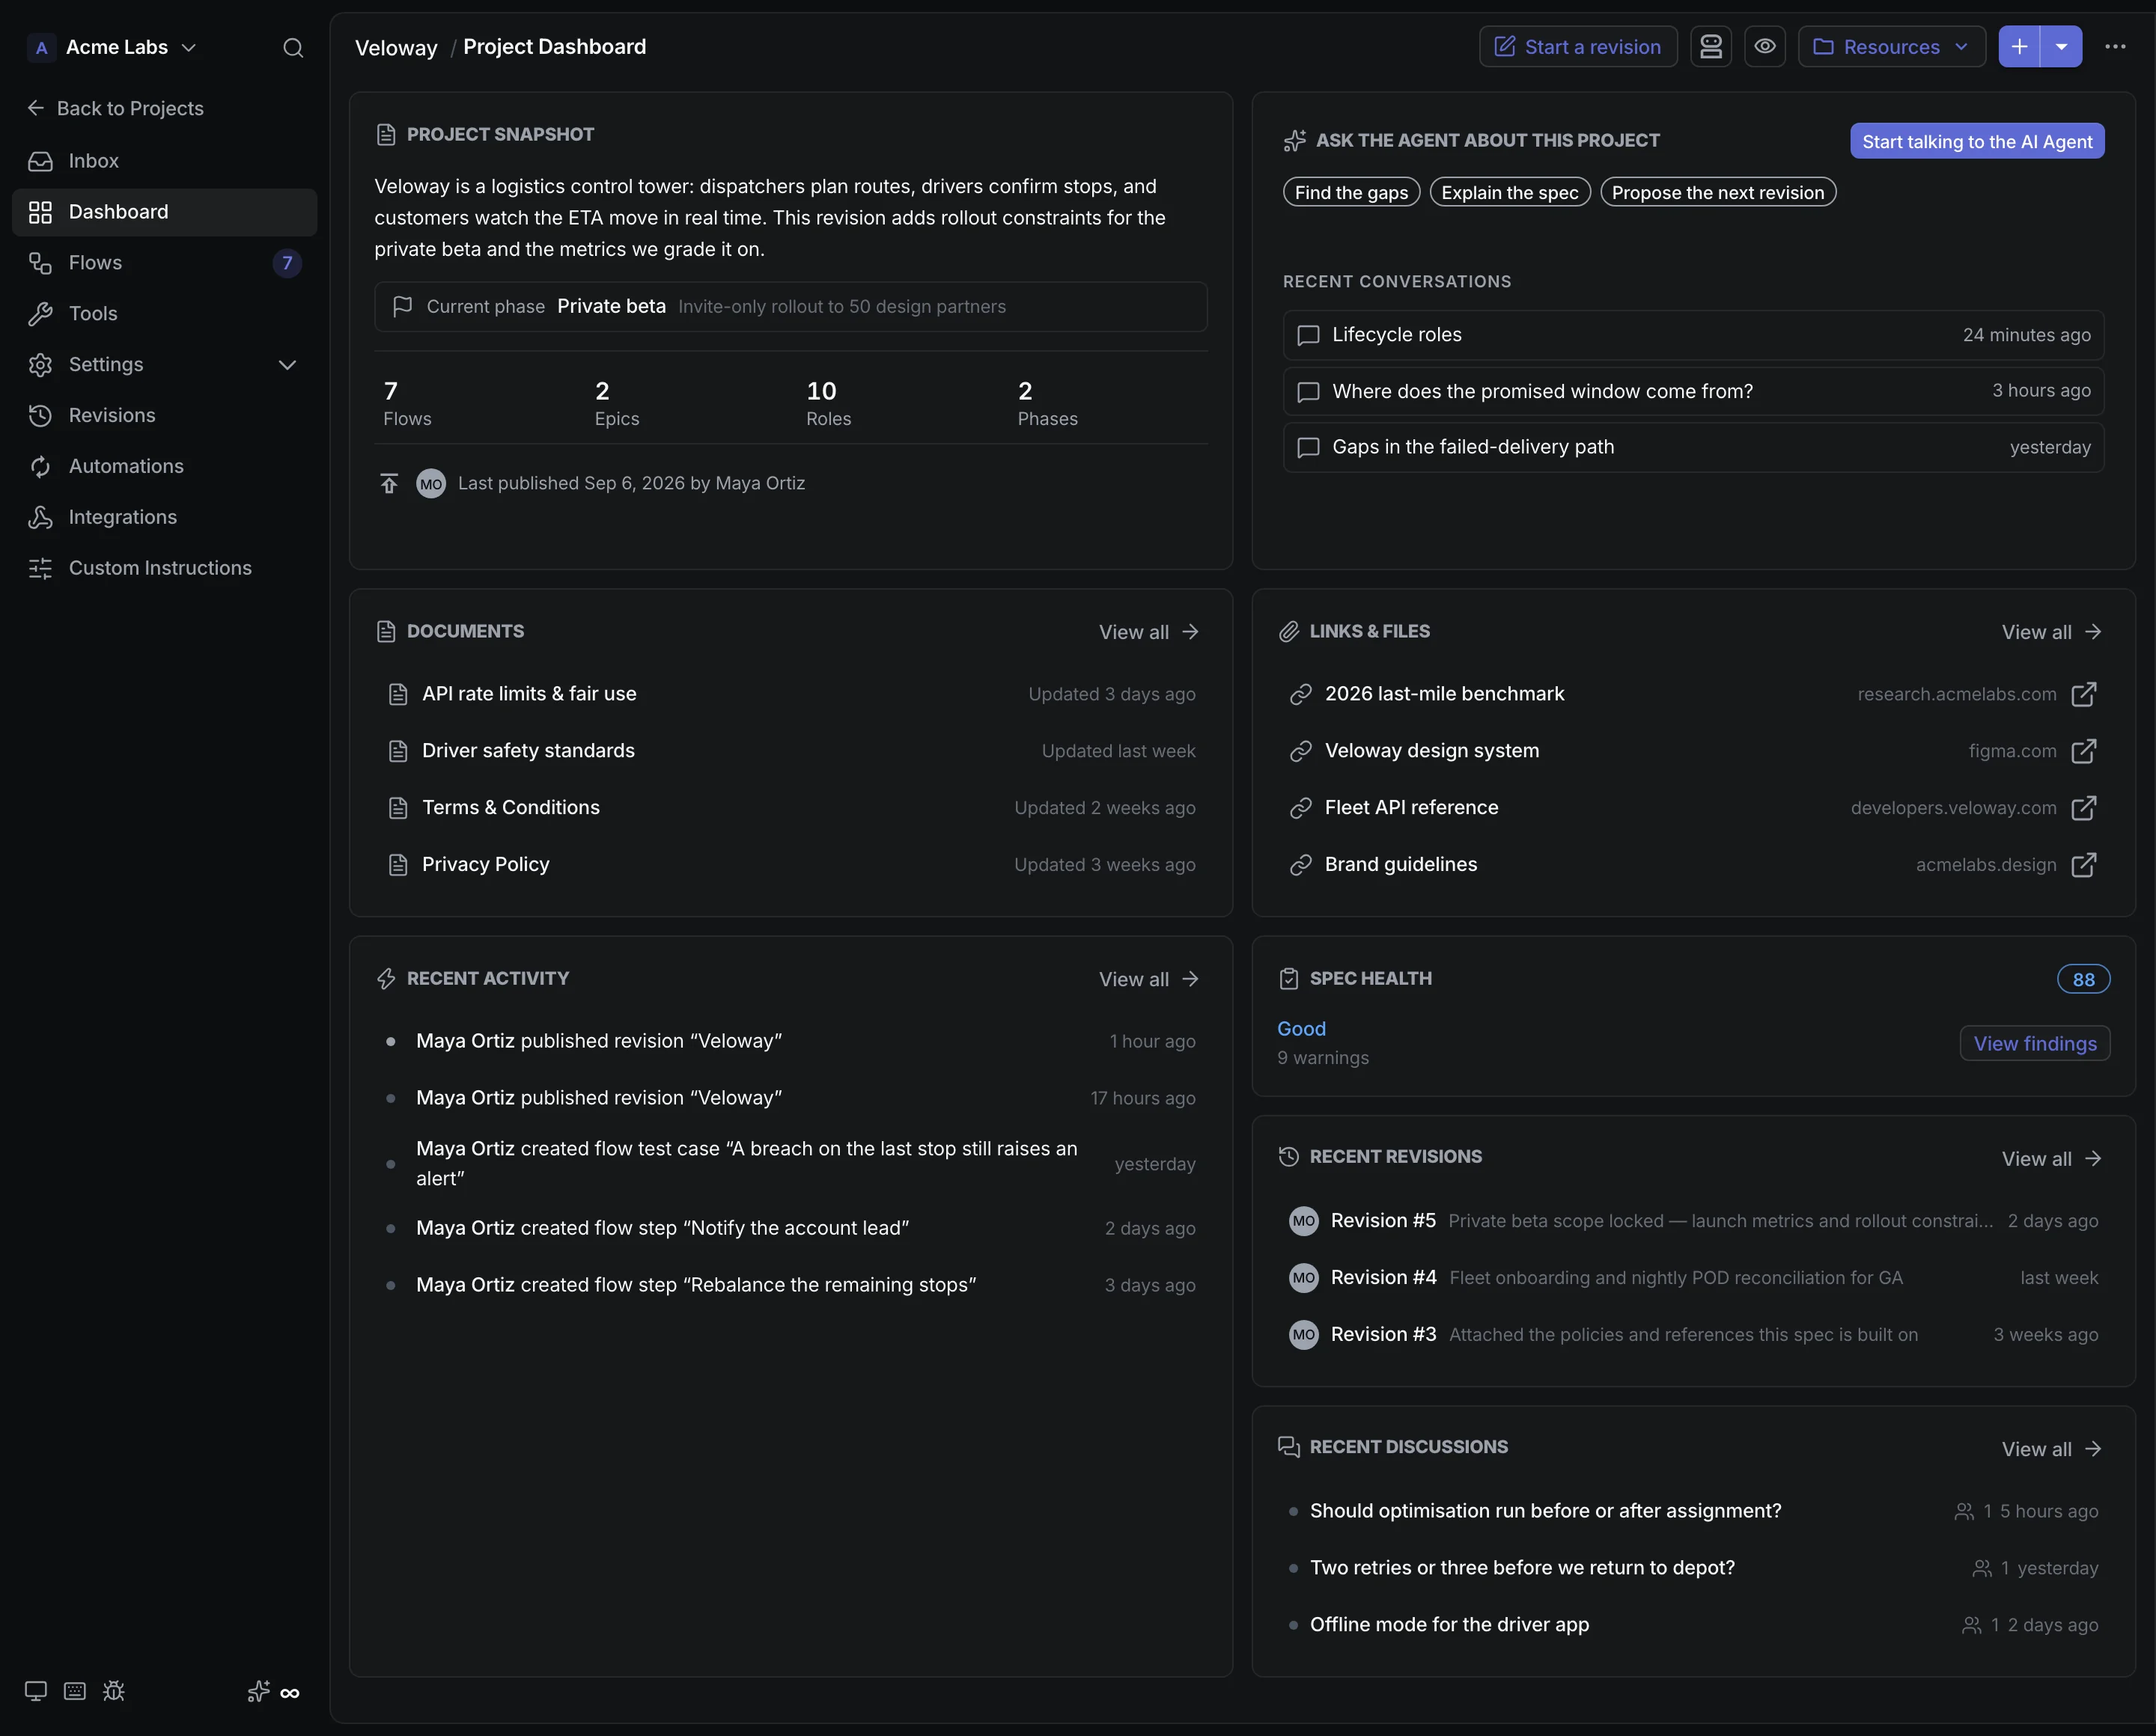Select the Find the gaps suggestion chip
Viewport: 2156px width, 1736px height.
1350,193
